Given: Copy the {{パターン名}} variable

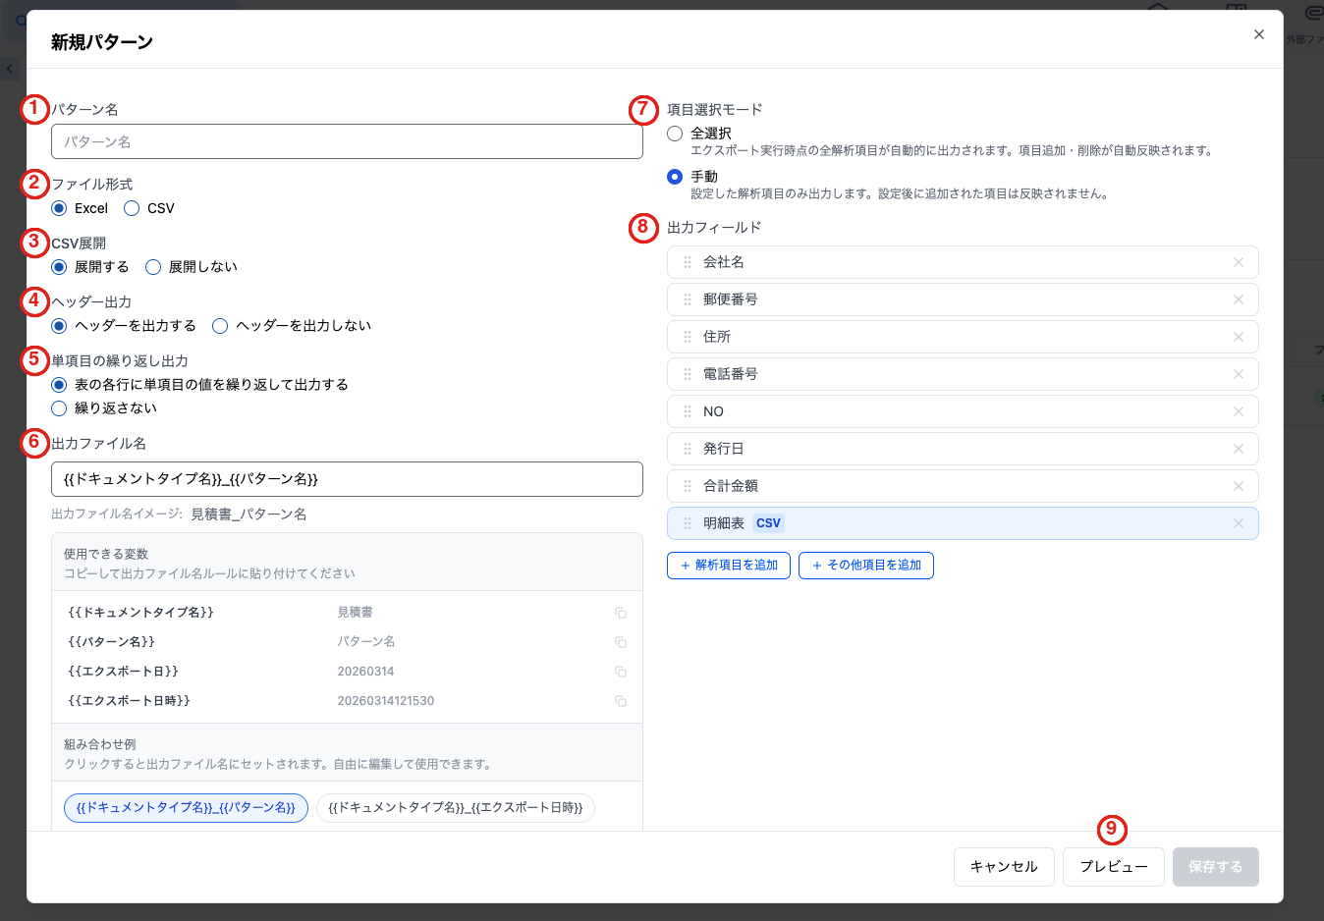Looking at the screenshot, I should coord(621,642).
